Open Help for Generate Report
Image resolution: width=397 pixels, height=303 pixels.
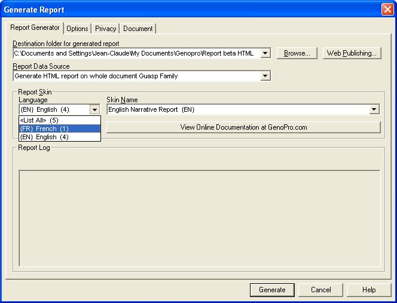[x=369, y=290]
